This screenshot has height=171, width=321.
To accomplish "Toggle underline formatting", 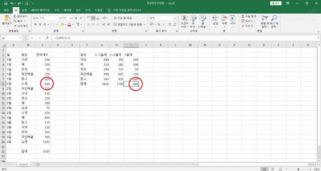I will [45, 24].
